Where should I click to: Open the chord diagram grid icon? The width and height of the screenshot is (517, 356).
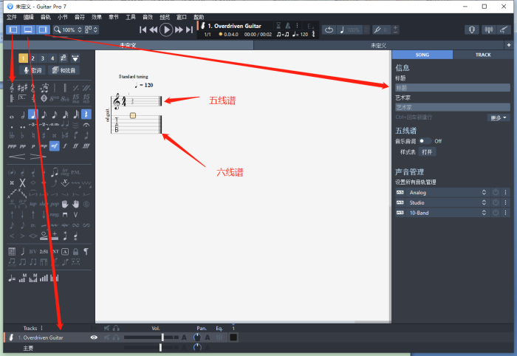12,252
